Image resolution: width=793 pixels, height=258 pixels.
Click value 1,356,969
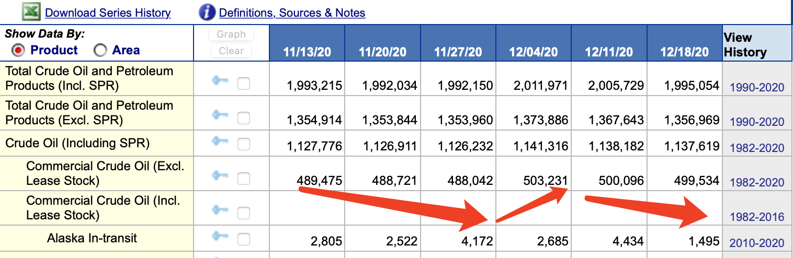click(692, 120)
